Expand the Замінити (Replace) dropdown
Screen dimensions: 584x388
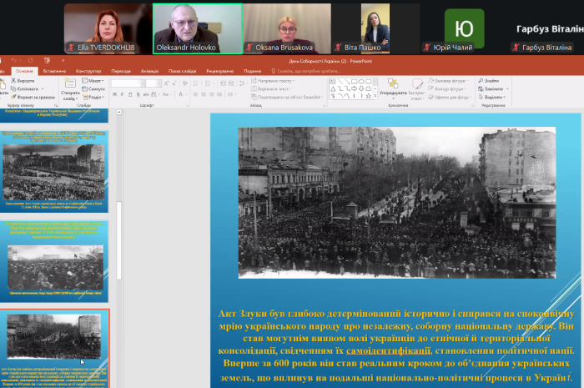point(493,88)
